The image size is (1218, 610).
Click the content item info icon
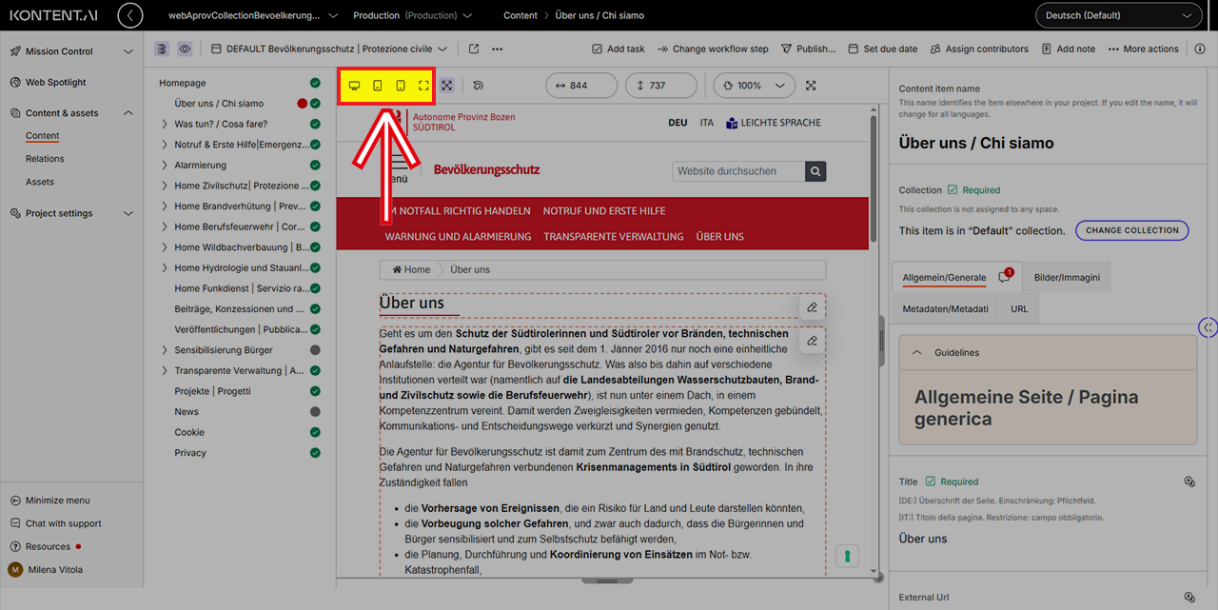click(x=1200, y=49)
